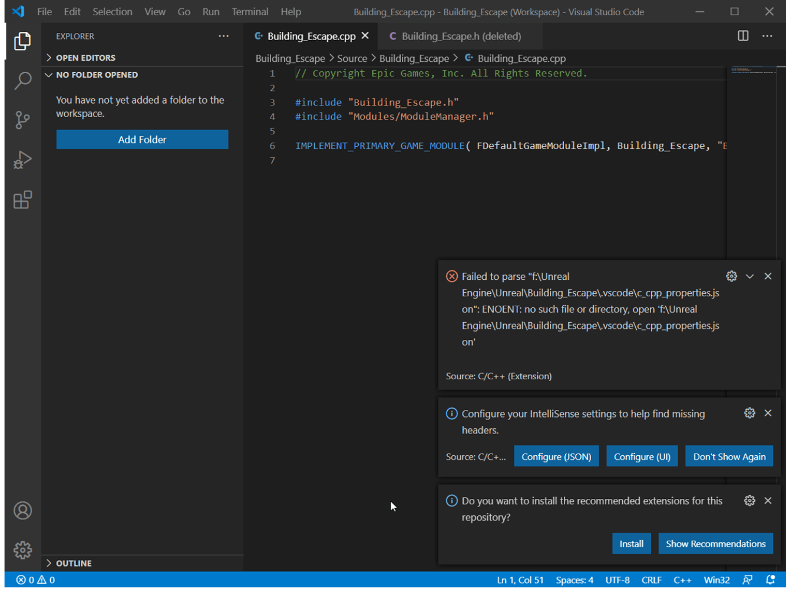Open the Extensions view

coord(22,200)
